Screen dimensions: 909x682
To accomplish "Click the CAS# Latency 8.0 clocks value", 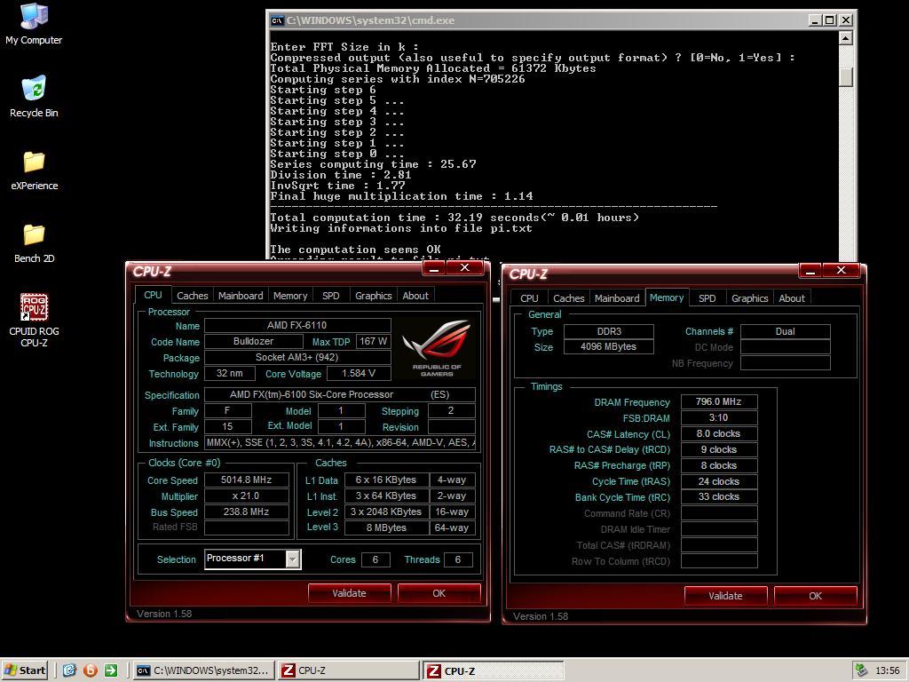I will (719, 433).
